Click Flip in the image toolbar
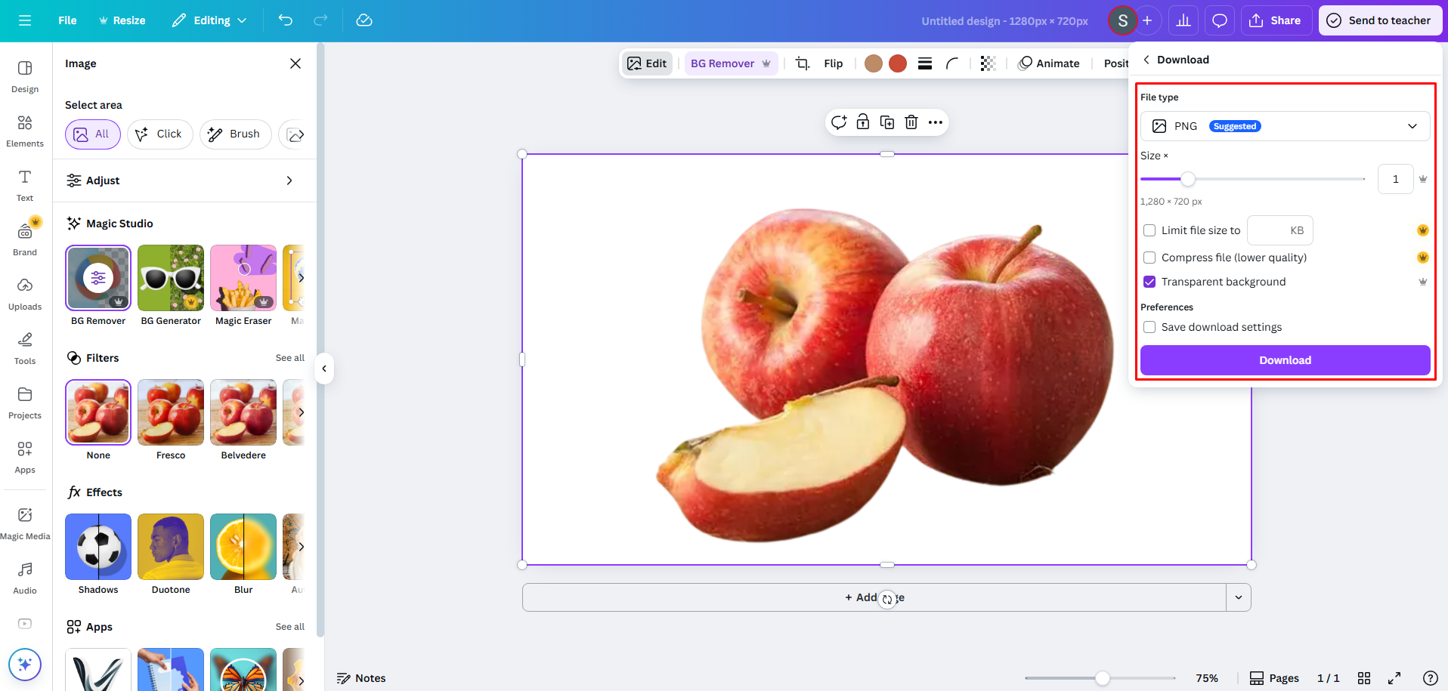 [834, 63]
